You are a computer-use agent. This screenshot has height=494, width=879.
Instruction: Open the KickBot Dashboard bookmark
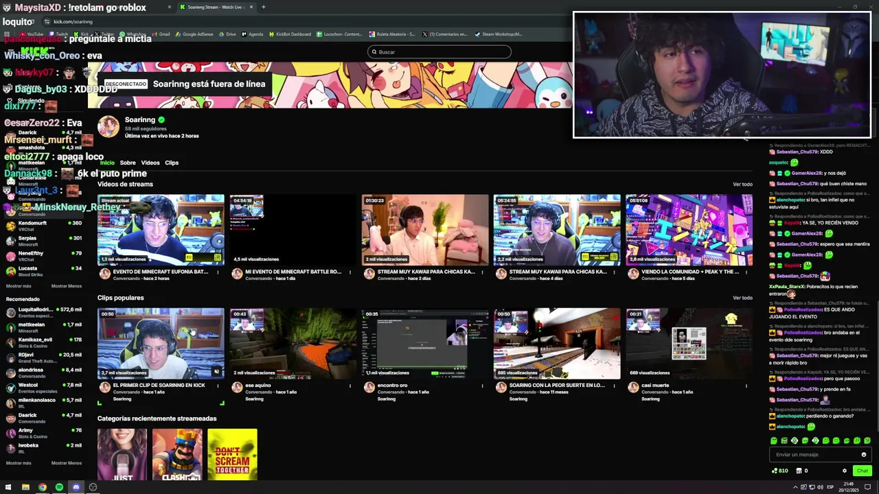pyautogui.click(x=290, y=34)
